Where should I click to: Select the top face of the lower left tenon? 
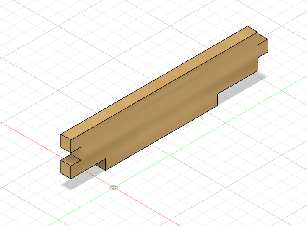tap(71, 160)
